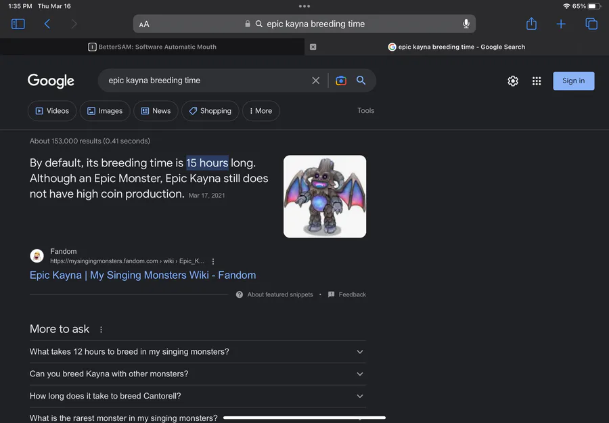Click the address bar search text
Screen dimensions: 609x423
click(315, 24)
